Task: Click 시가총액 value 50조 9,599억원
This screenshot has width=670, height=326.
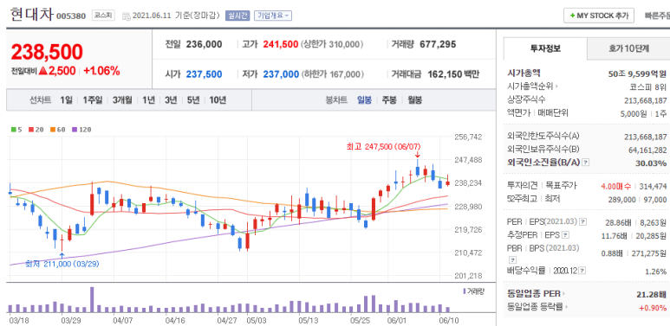Action: coord(637,74)
